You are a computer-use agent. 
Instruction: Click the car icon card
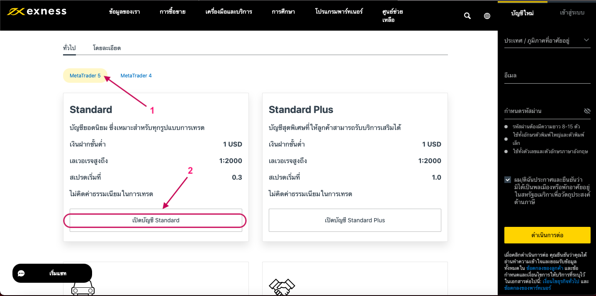156,279
